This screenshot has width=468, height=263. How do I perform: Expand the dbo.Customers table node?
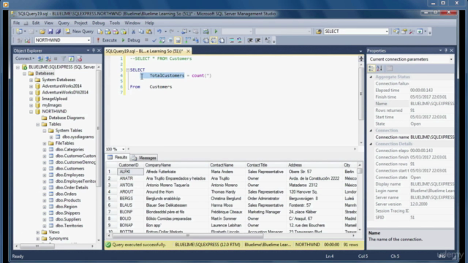[45, 169]
